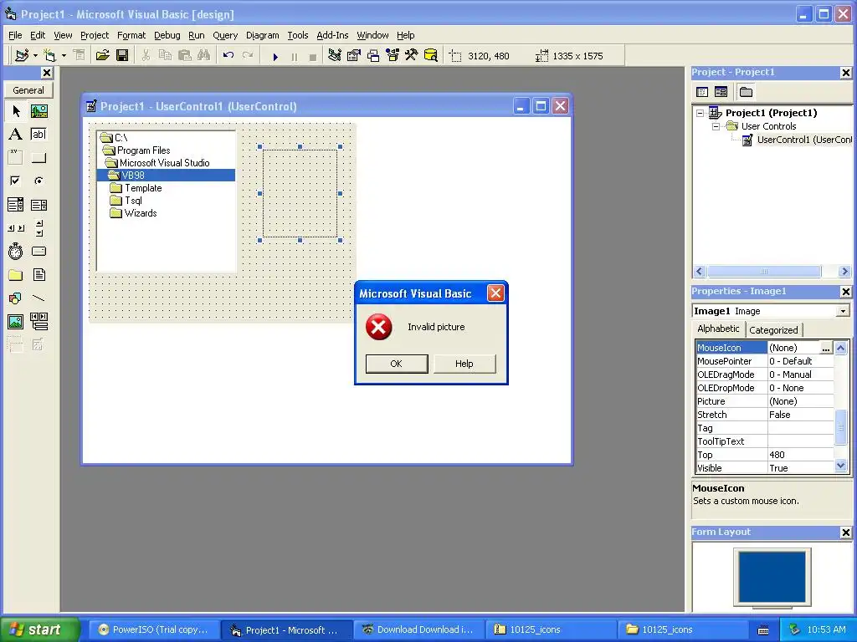Select the PictureBox tool in the toolbox
Image resolution: width=857 pixels, height=642 pixels.
38,111
